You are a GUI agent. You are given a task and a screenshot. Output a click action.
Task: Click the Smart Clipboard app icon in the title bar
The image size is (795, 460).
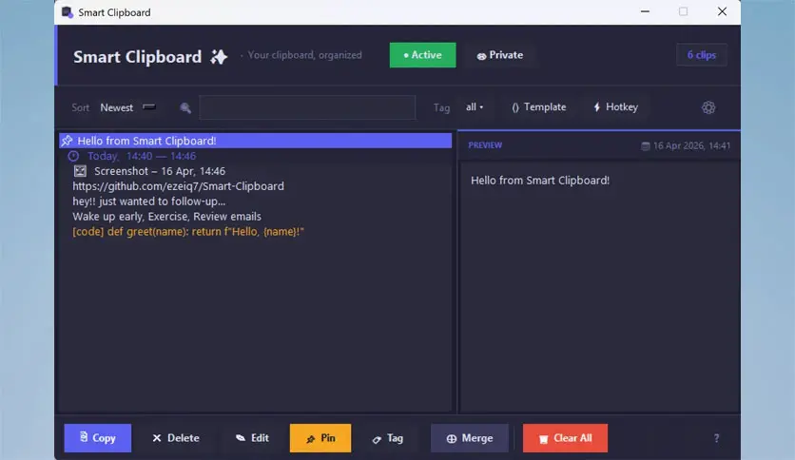click(68, 12)
